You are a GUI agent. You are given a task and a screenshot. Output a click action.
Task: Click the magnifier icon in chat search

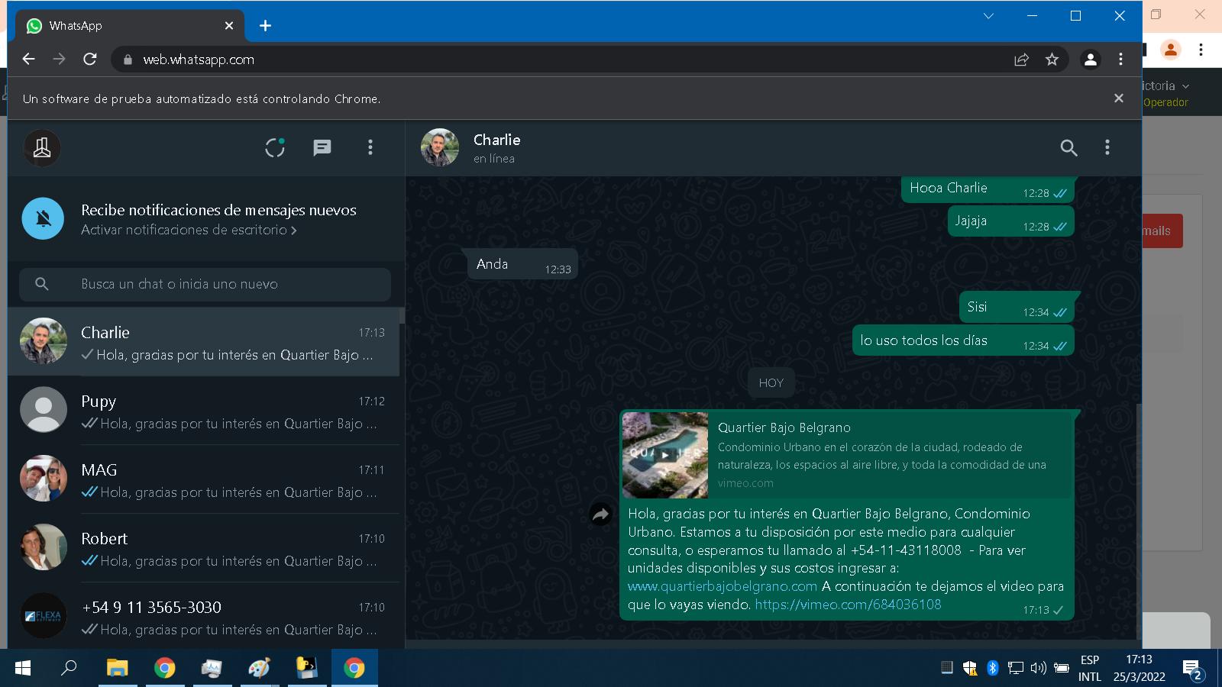[x=42, y=284]
